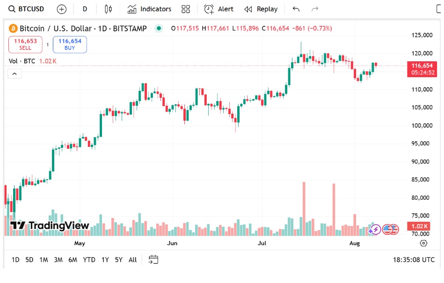Collapse the legend with the chevron toggle

tap(14, 73)
